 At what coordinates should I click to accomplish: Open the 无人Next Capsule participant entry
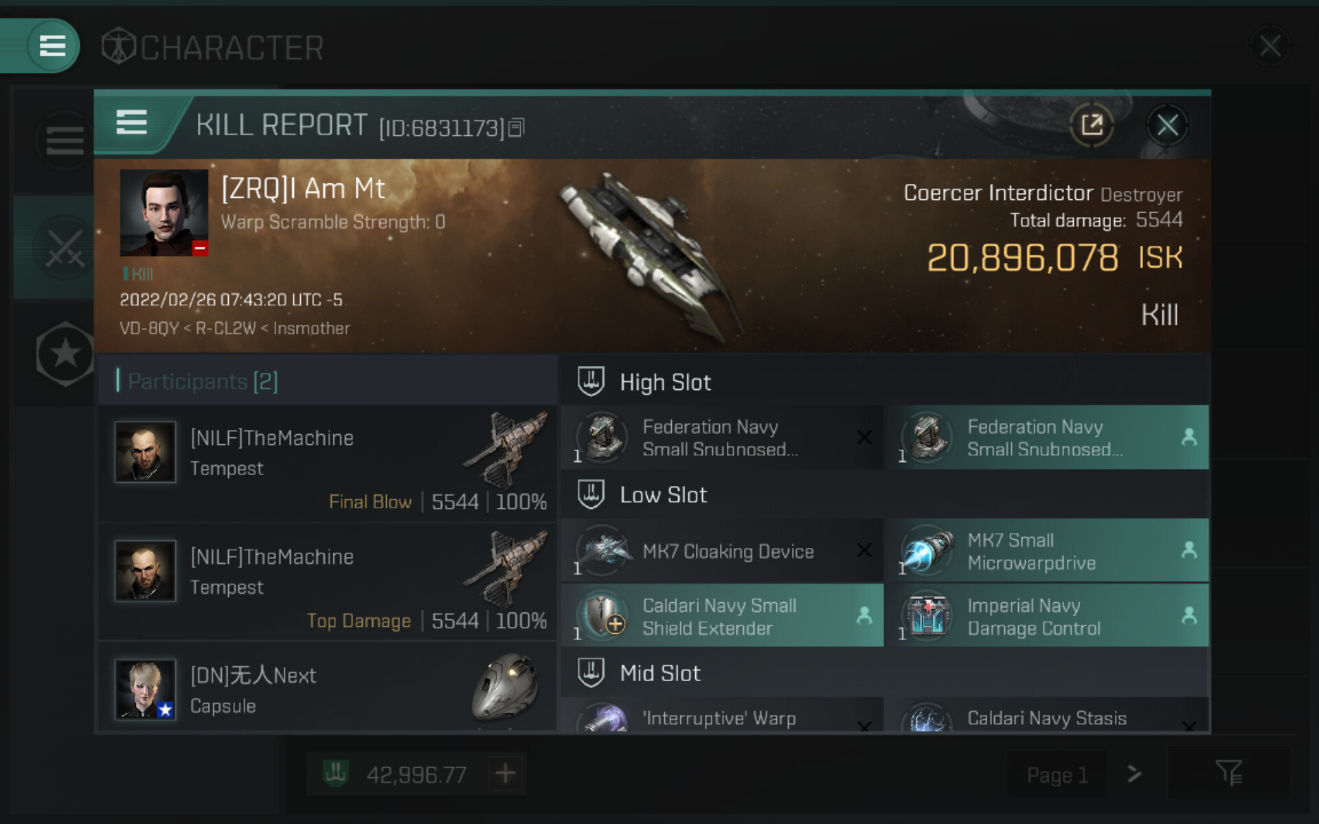pyautogui.click(x=327, y=687)
